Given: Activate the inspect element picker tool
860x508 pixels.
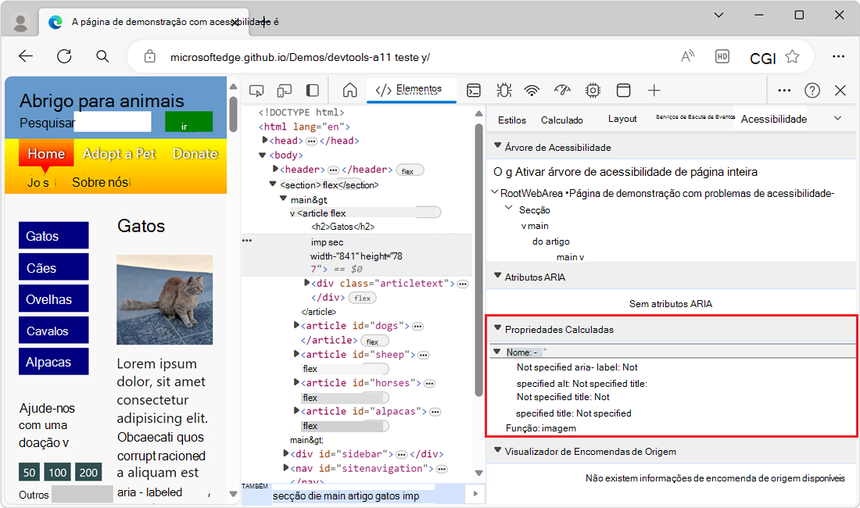Looking at the screenshot, I should [256, 91].
